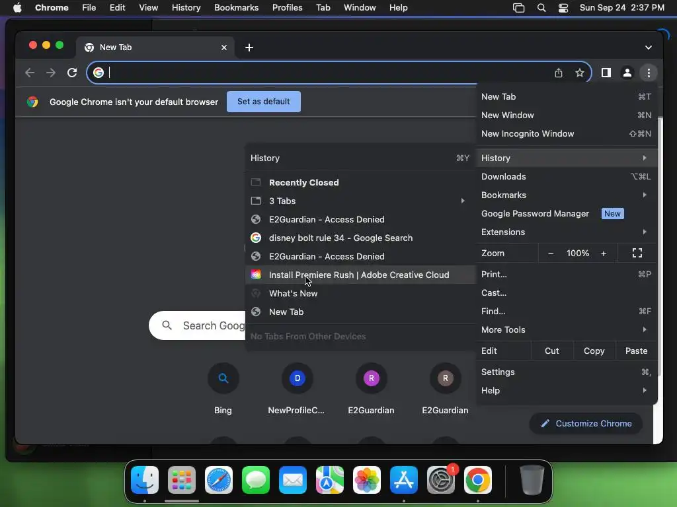This screenshot has height=507, width=677.
Task: Increase zoom with plus button
Action: 604,253
